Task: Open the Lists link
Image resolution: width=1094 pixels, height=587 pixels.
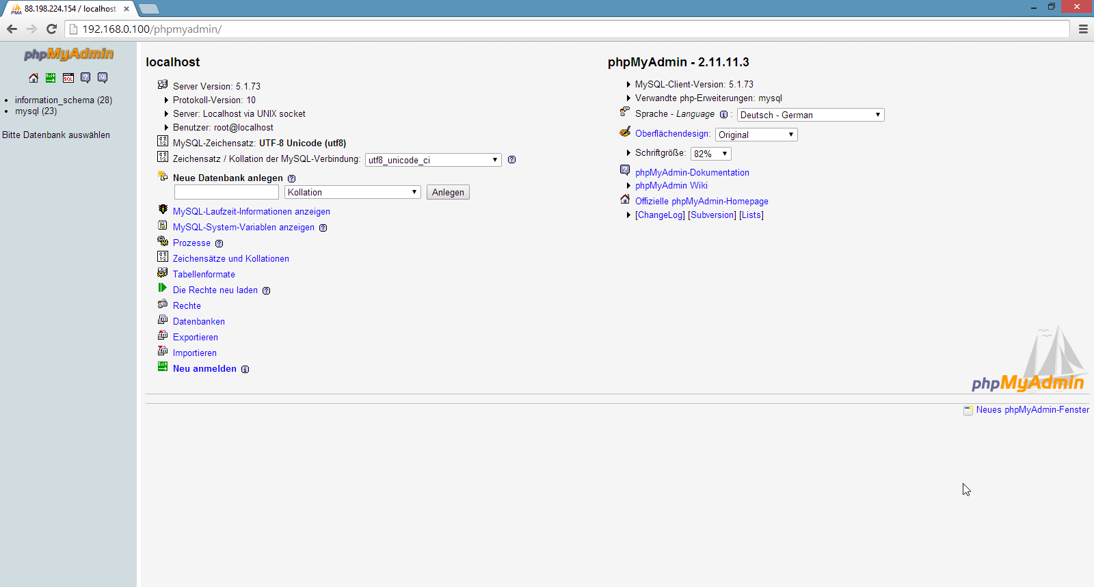Action: point(751,215)
